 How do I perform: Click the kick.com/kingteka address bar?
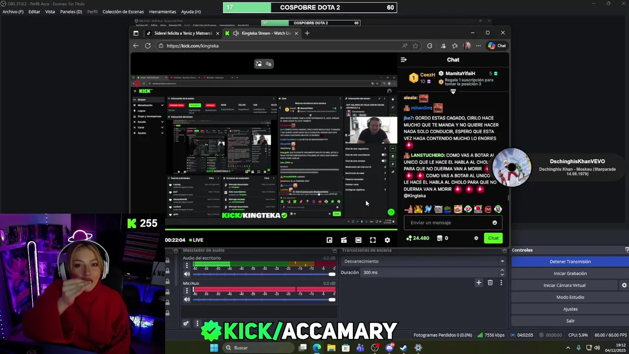(280, 46)
